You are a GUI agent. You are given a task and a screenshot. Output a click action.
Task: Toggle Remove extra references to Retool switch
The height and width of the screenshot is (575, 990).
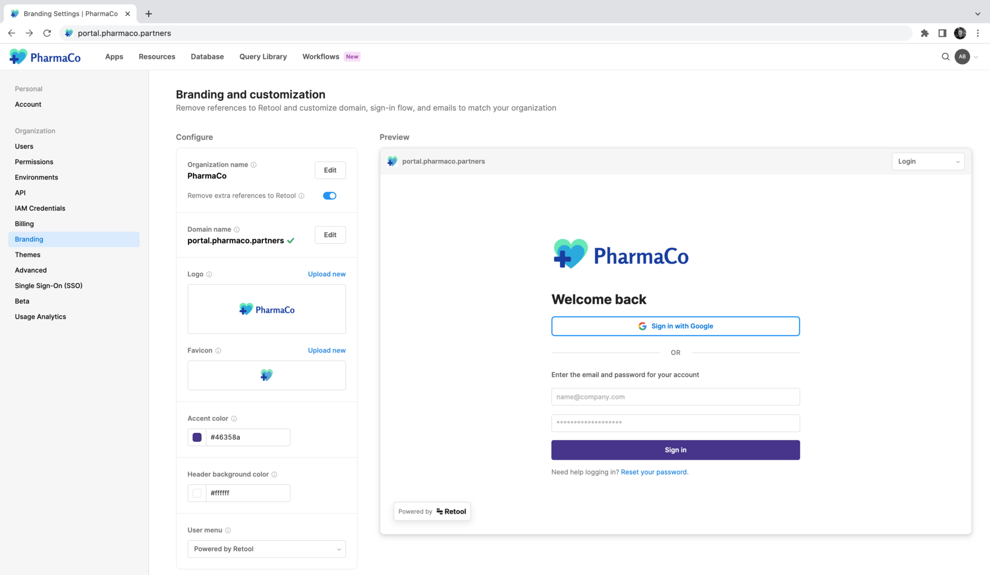tap(329, 196)
